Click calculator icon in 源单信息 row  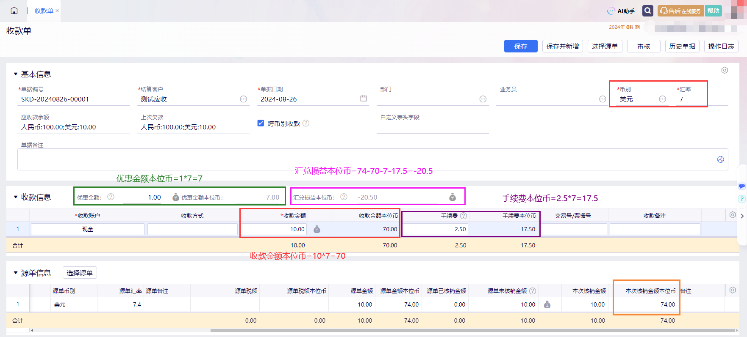547,304
